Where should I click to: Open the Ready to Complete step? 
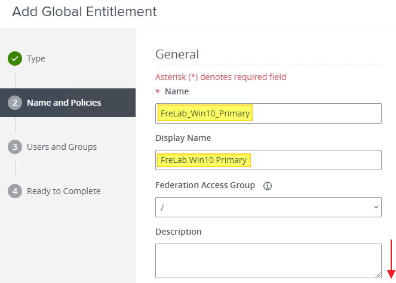pyautogui.click(x=63, y=191)
